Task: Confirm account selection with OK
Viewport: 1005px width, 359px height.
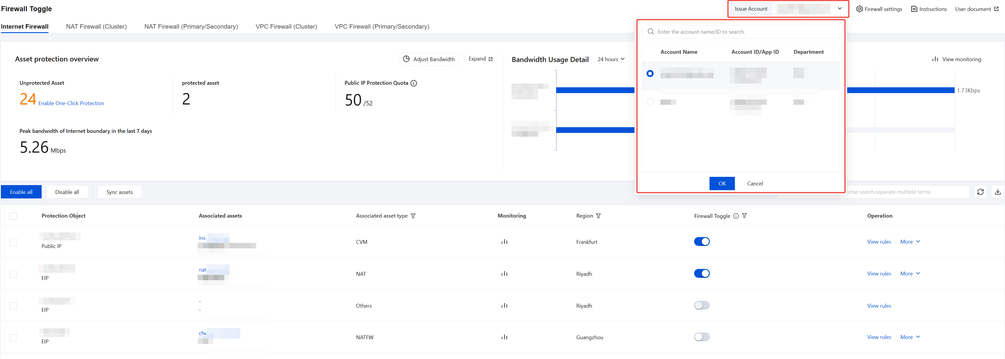Action: click(x=722, y=184)
